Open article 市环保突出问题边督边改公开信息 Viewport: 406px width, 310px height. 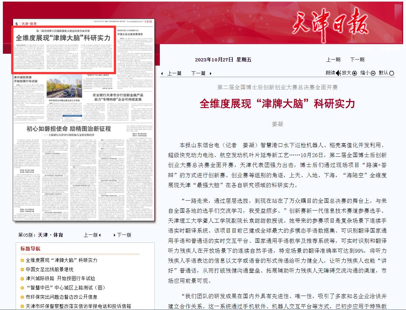(x=61, y=297)
